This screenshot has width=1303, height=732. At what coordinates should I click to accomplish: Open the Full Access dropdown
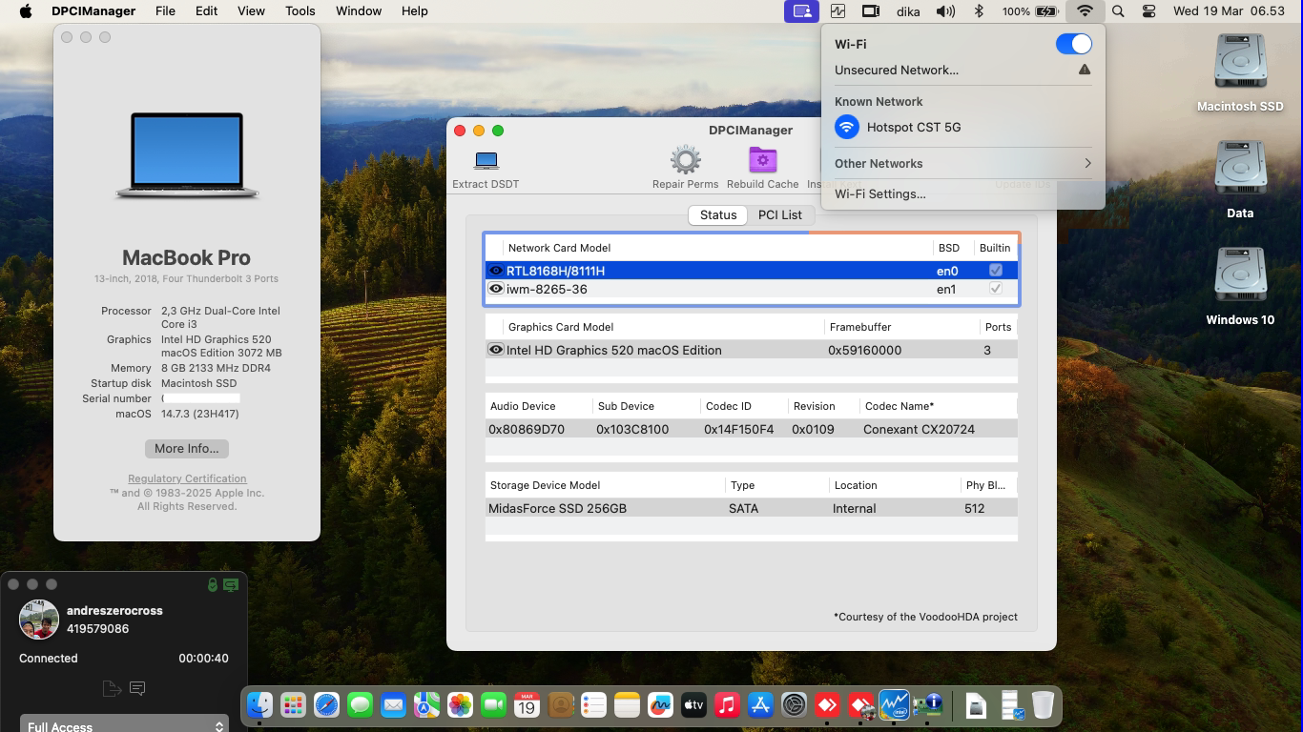pyautogui.click(x=122, y=725)
